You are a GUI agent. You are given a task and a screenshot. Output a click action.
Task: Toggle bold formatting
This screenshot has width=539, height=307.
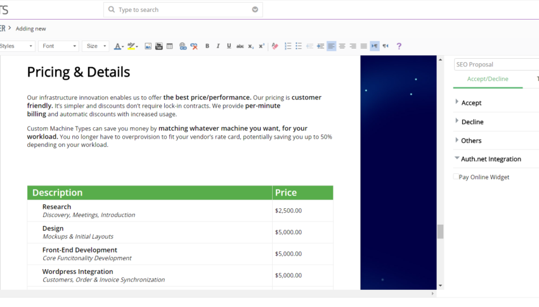coord(207,46)
